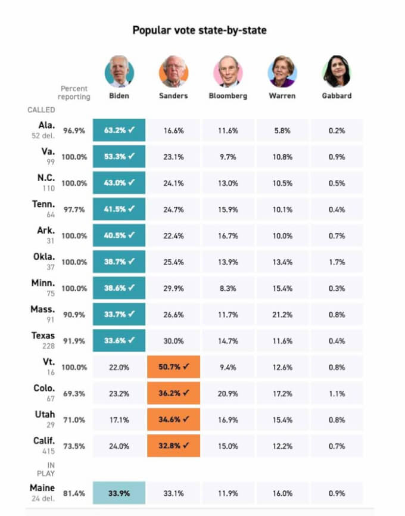Click the Maine state row label

point(43,492)
